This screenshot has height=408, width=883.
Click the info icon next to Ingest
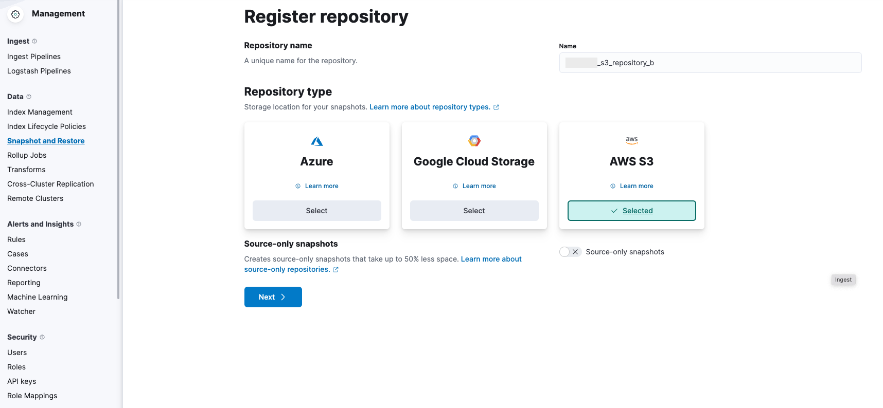click(x=34, y=41)
